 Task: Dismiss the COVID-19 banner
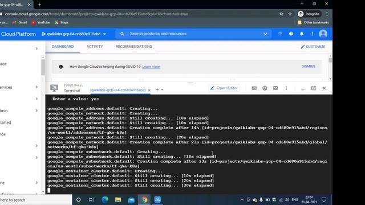(308, 67)
